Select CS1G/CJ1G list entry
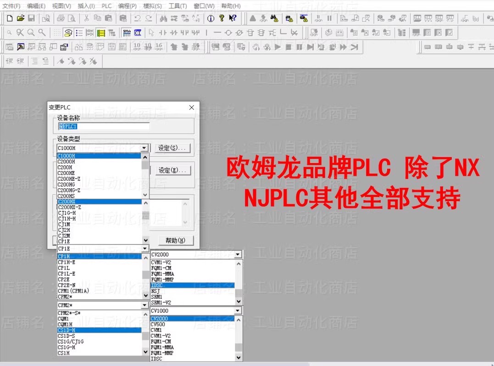This screenshot has width=494, height=366. (x=99, y=341)
